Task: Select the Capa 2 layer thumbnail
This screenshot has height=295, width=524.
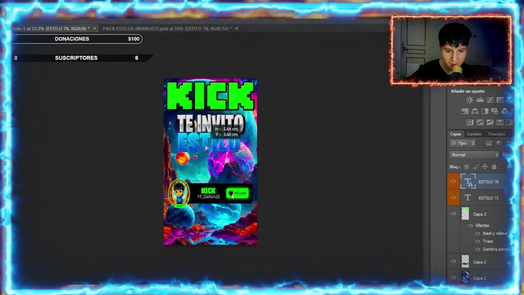Action: [x=465, y=262]
